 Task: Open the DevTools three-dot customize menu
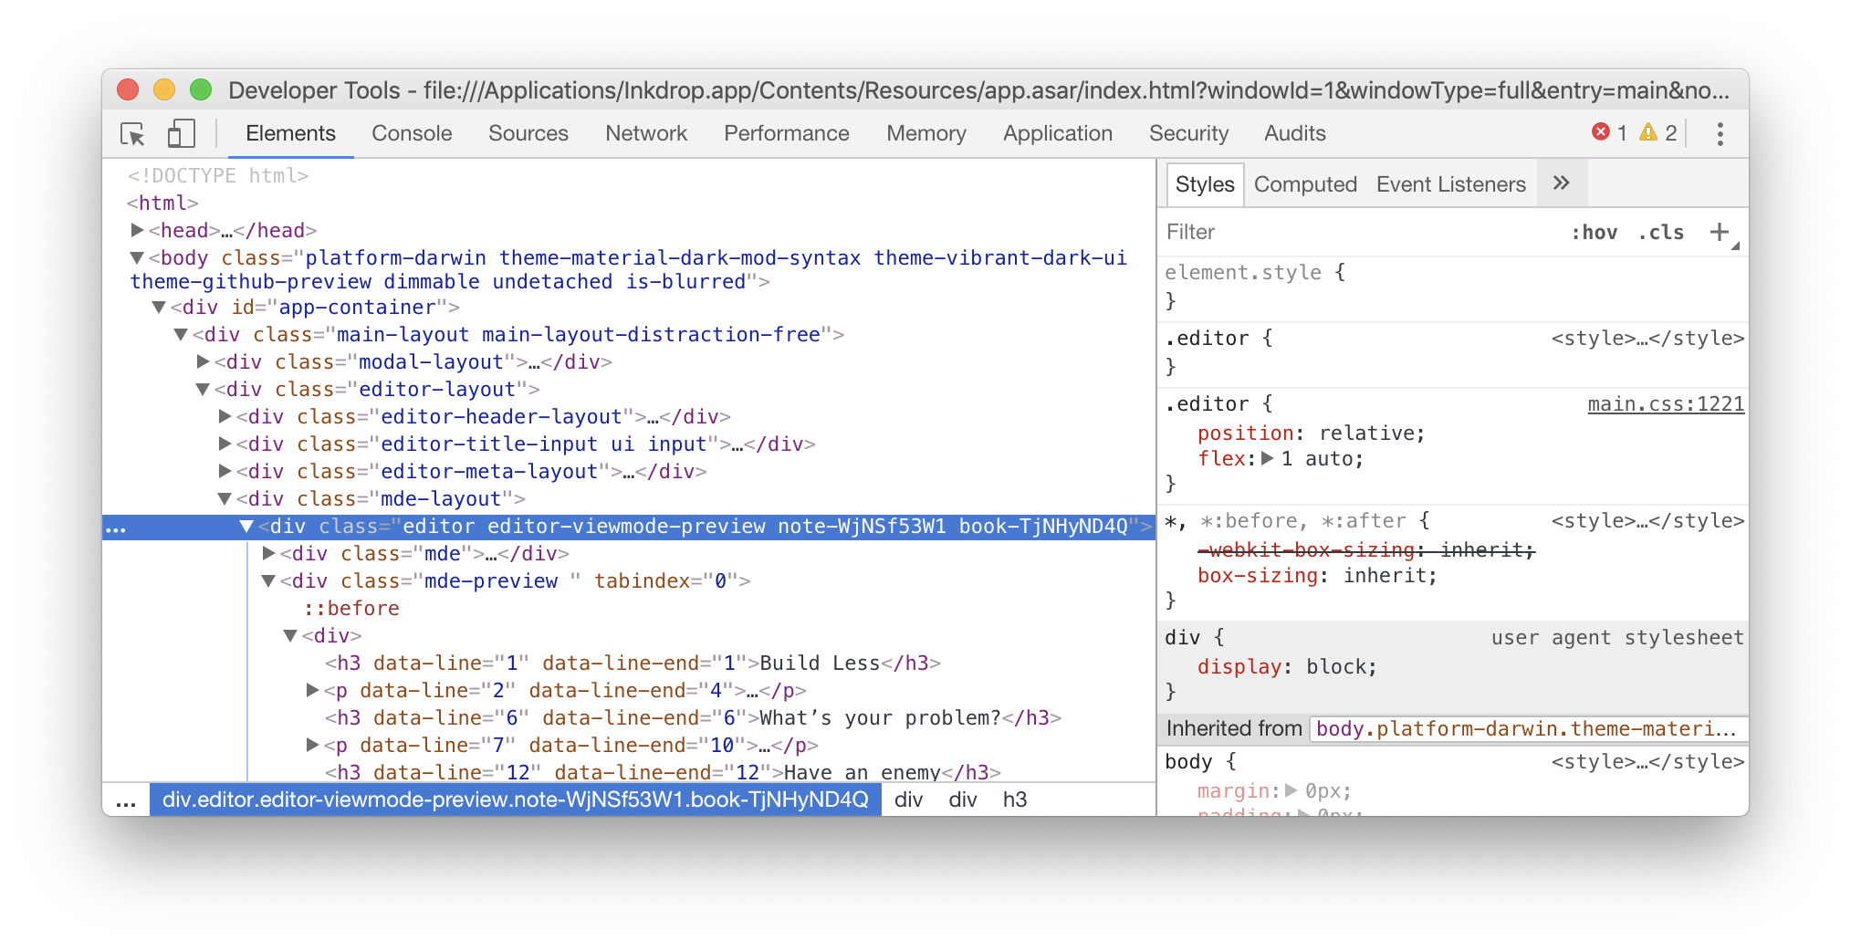click(x=1720, y=134)
